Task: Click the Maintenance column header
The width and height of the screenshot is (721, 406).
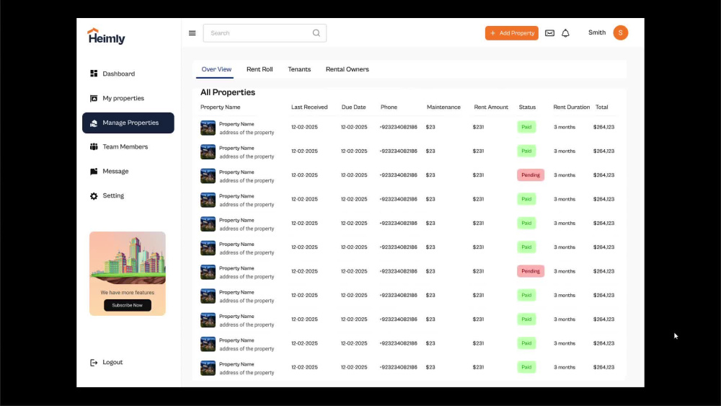Action: [443, 107]
